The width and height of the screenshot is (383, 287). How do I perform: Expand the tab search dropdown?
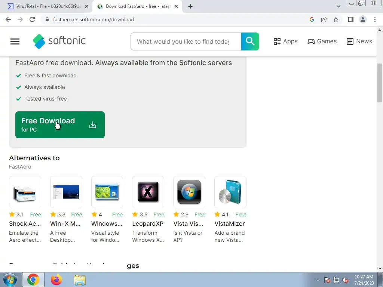click(338, 7)
